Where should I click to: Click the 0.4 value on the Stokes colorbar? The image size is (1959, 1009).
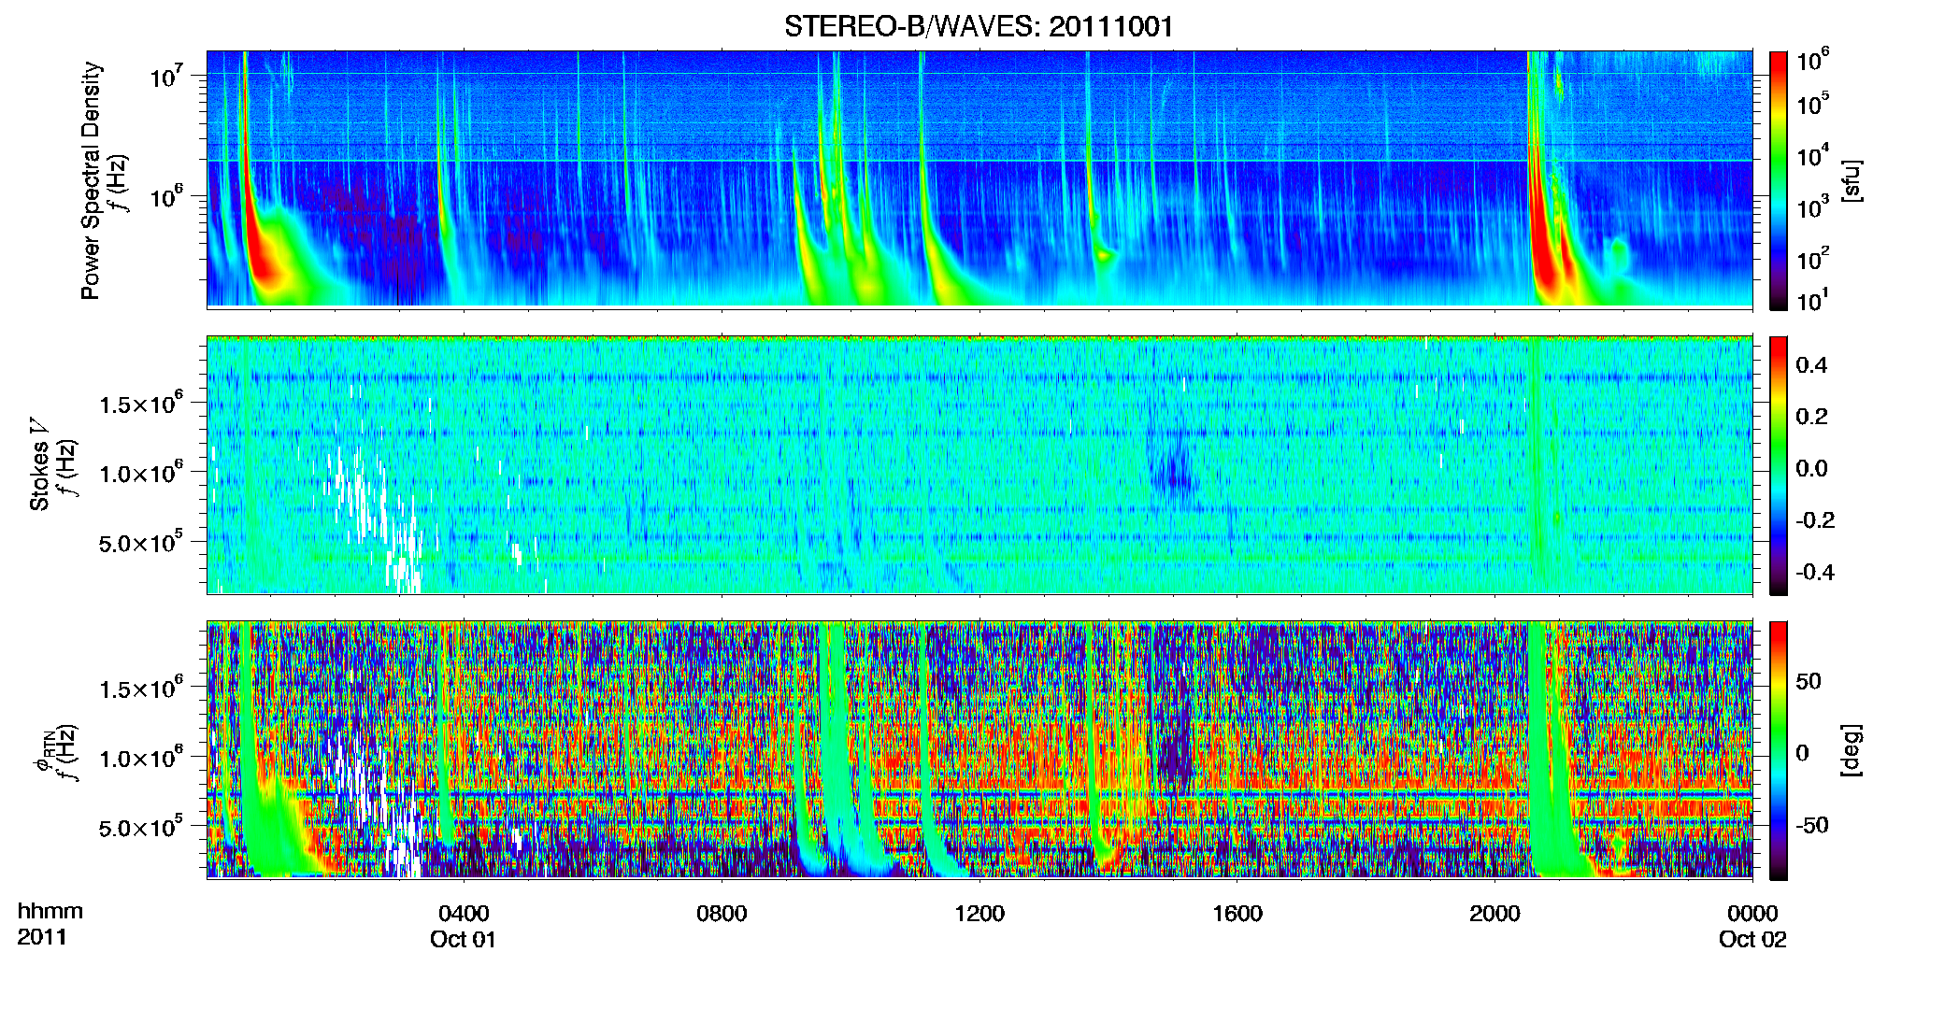(1811, 365)
